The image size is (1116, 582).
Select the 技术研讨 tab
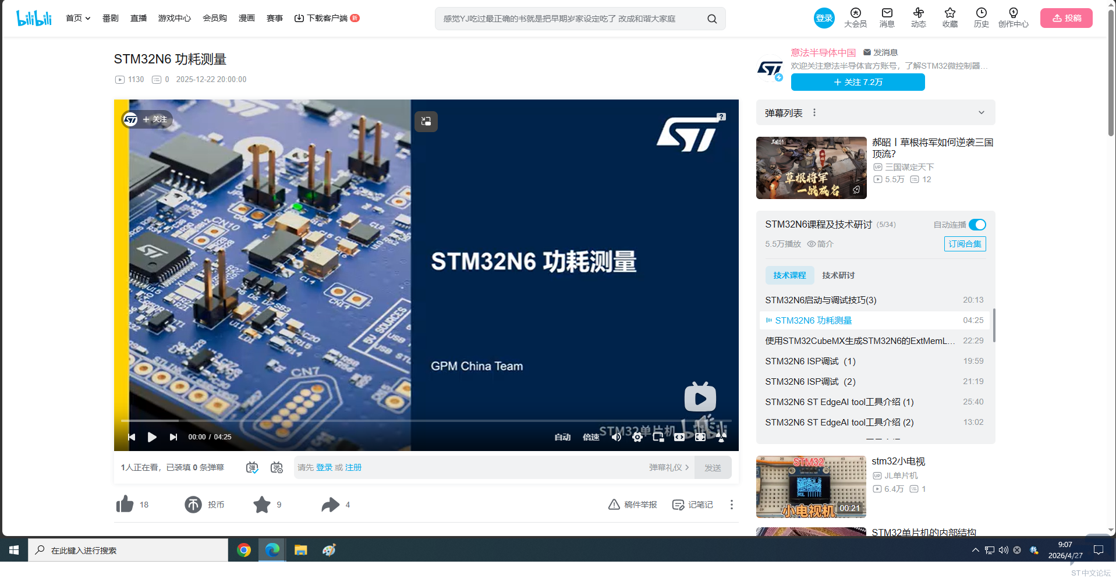tap(838, 275)
